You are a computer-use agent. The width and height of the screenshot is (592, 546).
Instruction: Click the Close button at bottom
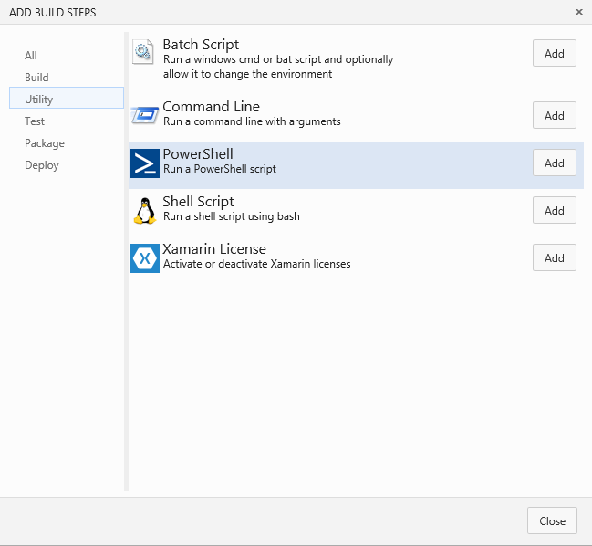click(x=552, y=520)
